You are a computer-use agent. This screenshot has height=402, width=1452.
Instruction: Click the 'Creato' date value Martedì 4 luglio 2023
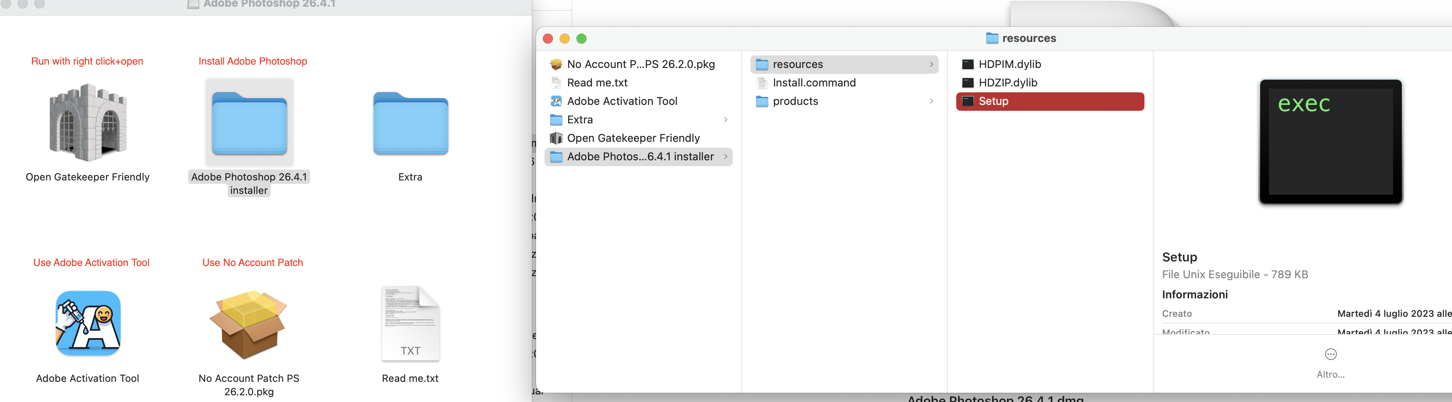tap(1394, 314)
